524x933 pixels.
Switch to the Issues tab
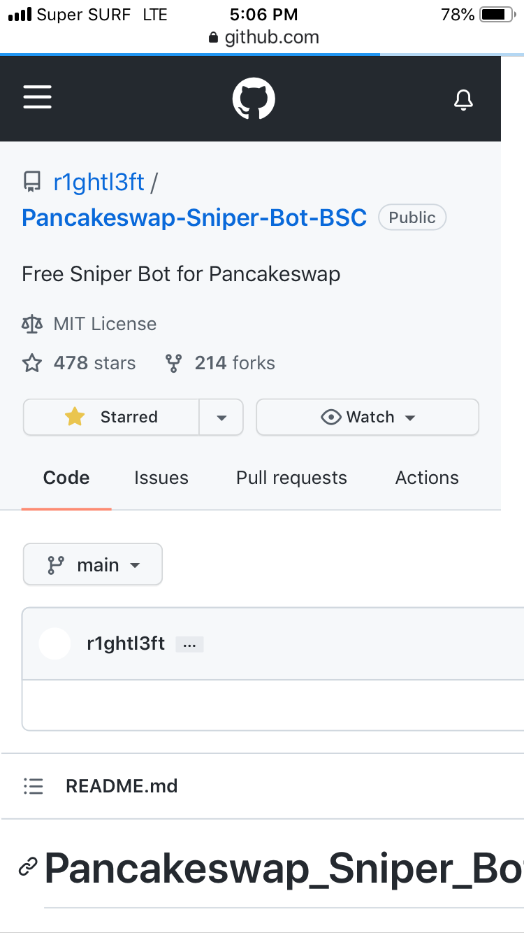coord(161,478)
